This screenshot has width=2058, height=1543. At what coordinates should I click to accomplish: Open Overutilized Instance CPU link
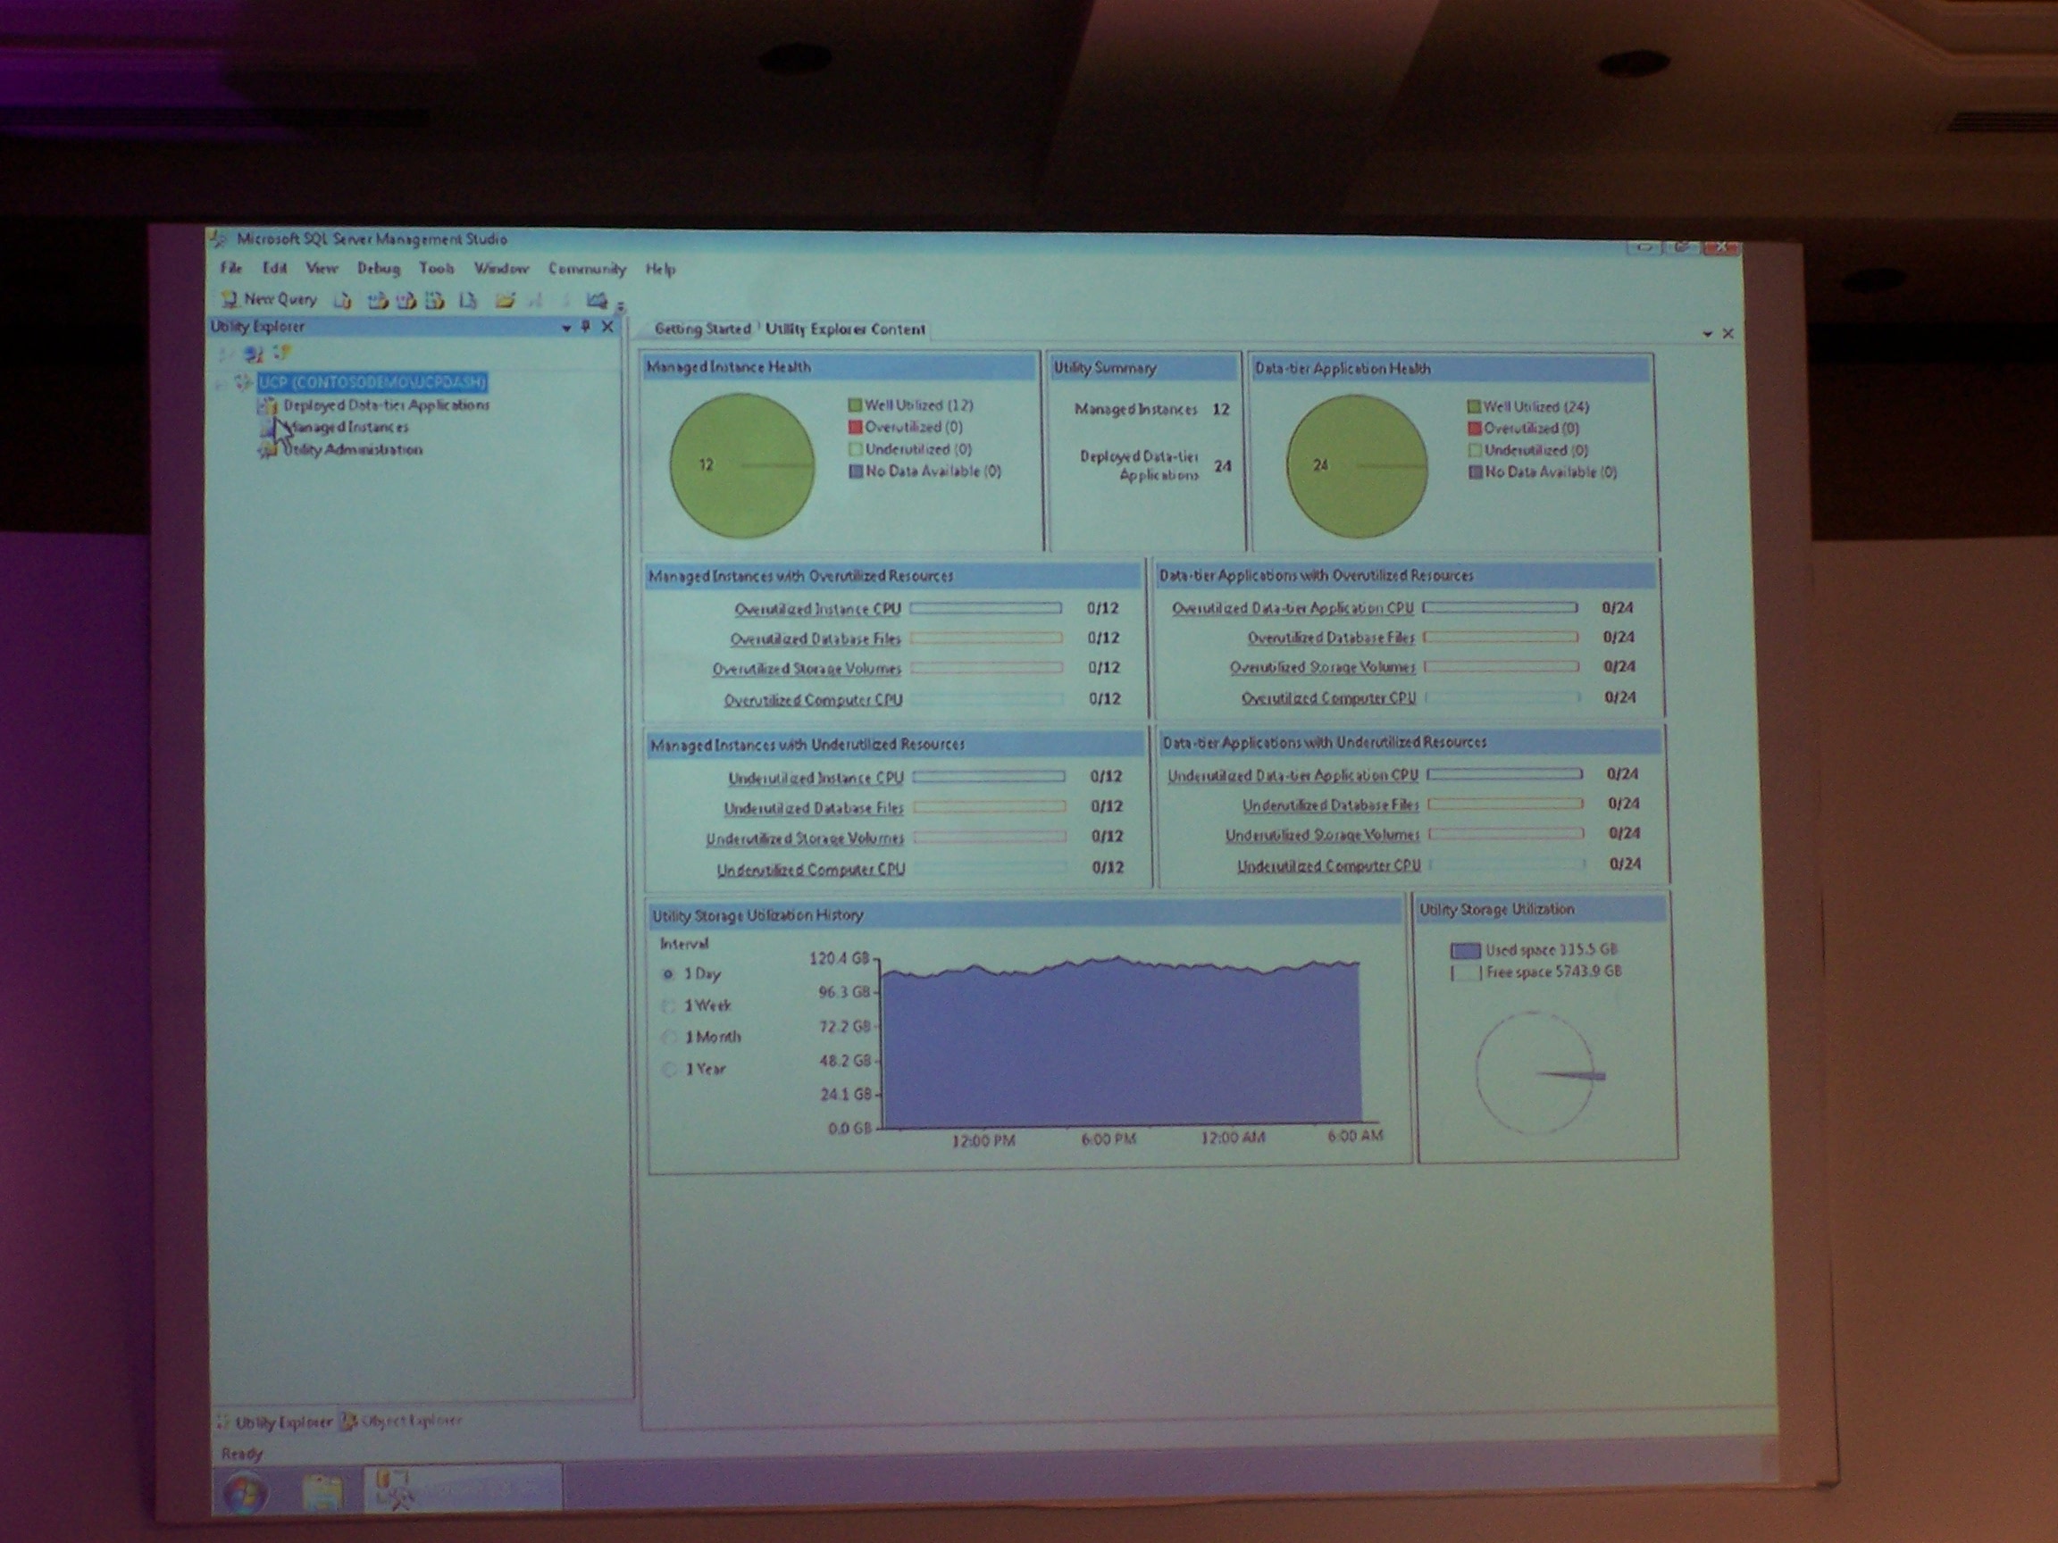click(x=817, y=609)
